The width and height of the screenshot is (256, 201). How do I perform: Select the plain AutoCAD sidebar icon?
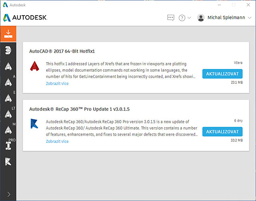[8, 66]
